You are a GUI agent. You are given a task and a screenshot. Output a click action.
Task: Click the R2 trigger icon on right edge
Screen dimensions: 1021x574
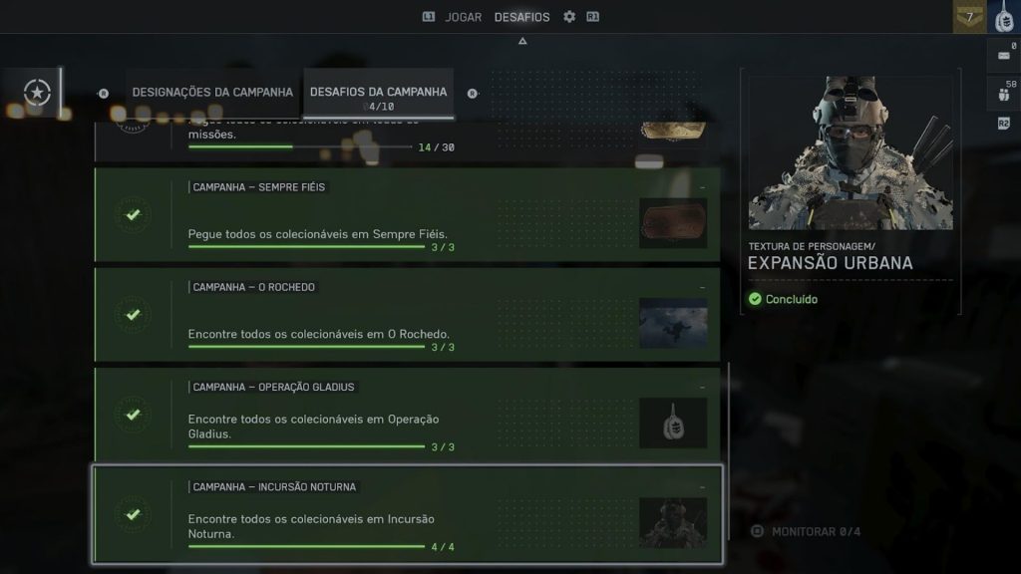coord(1003,123)
